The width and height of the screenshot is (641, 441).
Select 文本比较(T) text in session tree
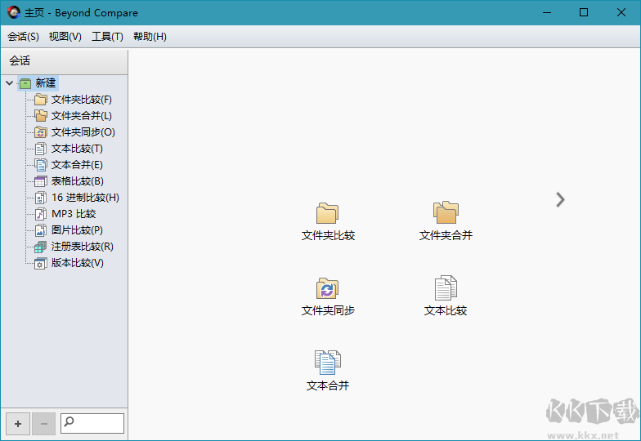coord(77,149)
